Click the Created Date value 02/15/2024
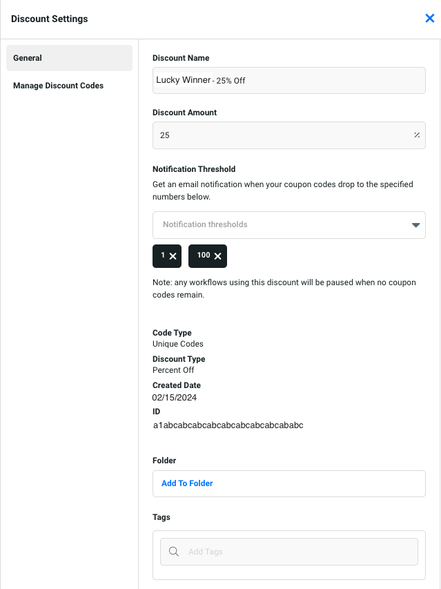 pyautogui.click(x=175, y=397)
